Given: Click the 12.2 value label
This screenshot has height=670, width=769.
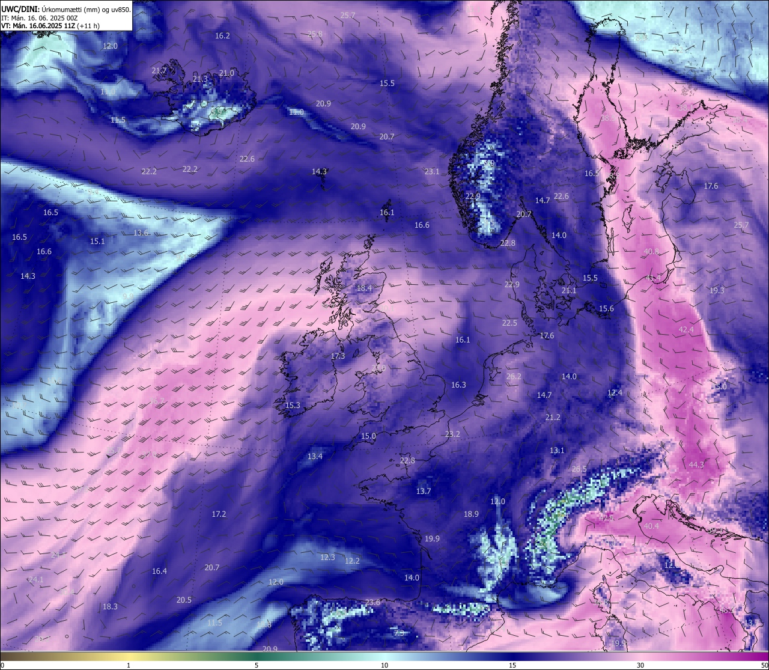Looking at the screenshot, I should 352,561.
